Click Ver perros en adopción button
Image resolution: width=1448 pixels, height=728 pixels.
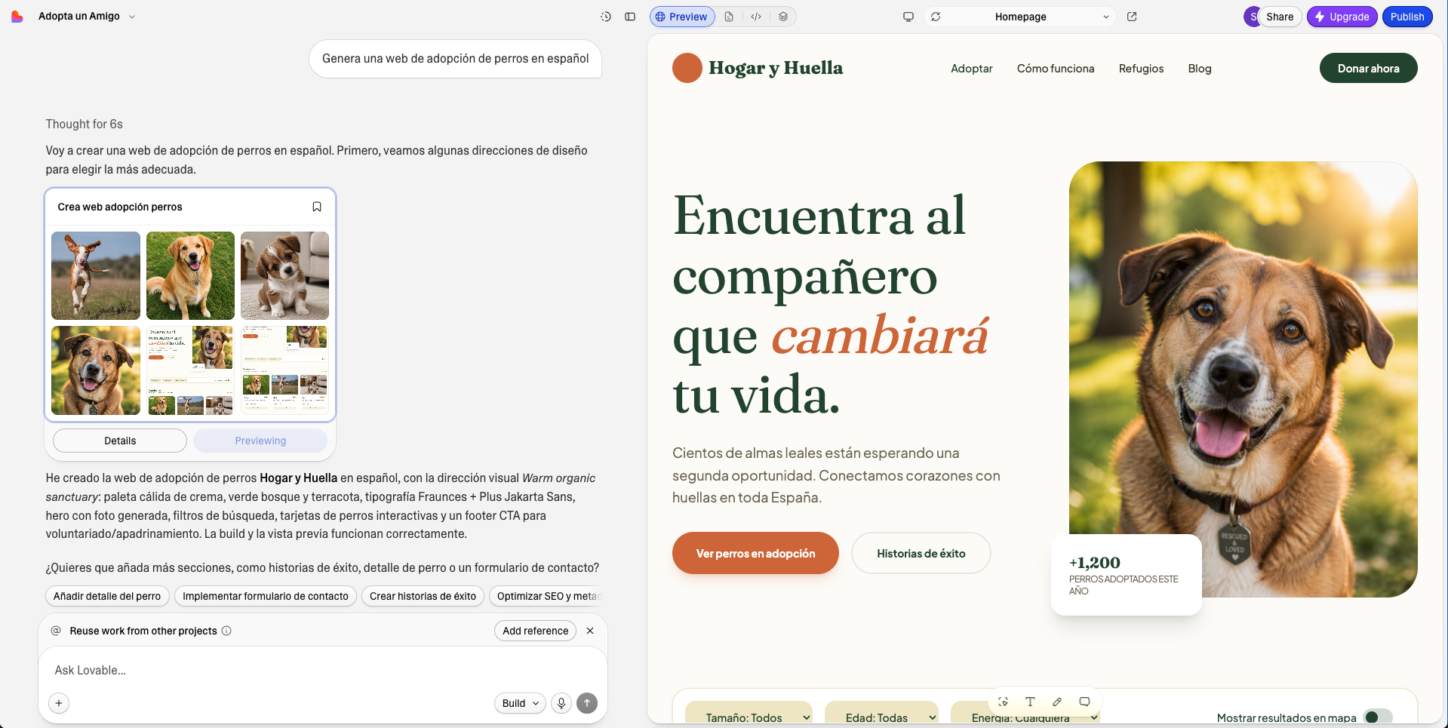755,553
